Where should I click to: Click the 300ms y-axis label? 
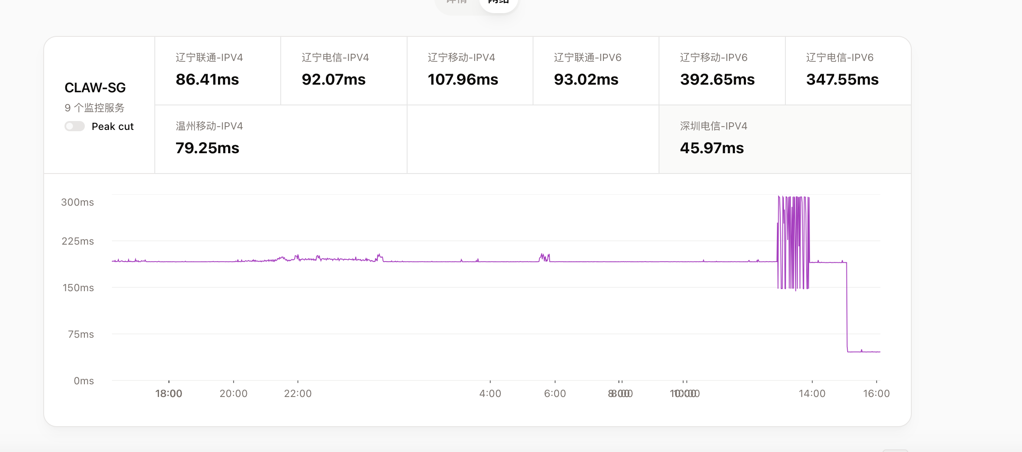(77, 202)
